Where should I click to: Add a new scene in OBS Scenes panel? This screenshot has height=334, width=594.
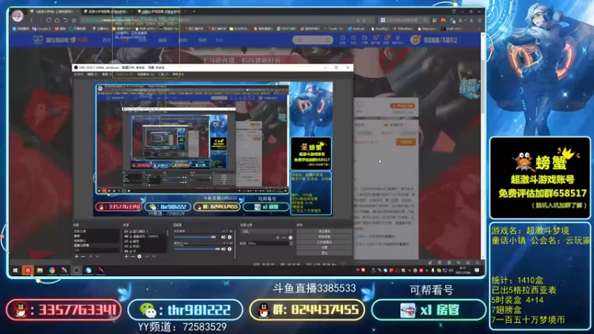click(x=76, y=256)
